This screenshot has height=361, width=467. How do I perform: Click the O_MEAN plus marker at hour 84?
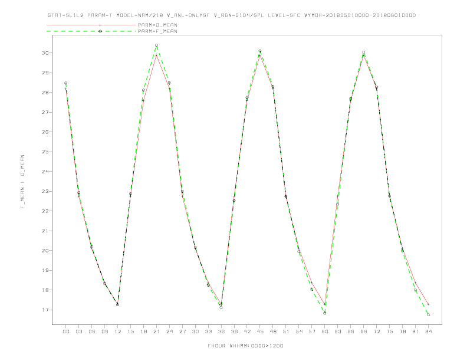coord(428,305)
